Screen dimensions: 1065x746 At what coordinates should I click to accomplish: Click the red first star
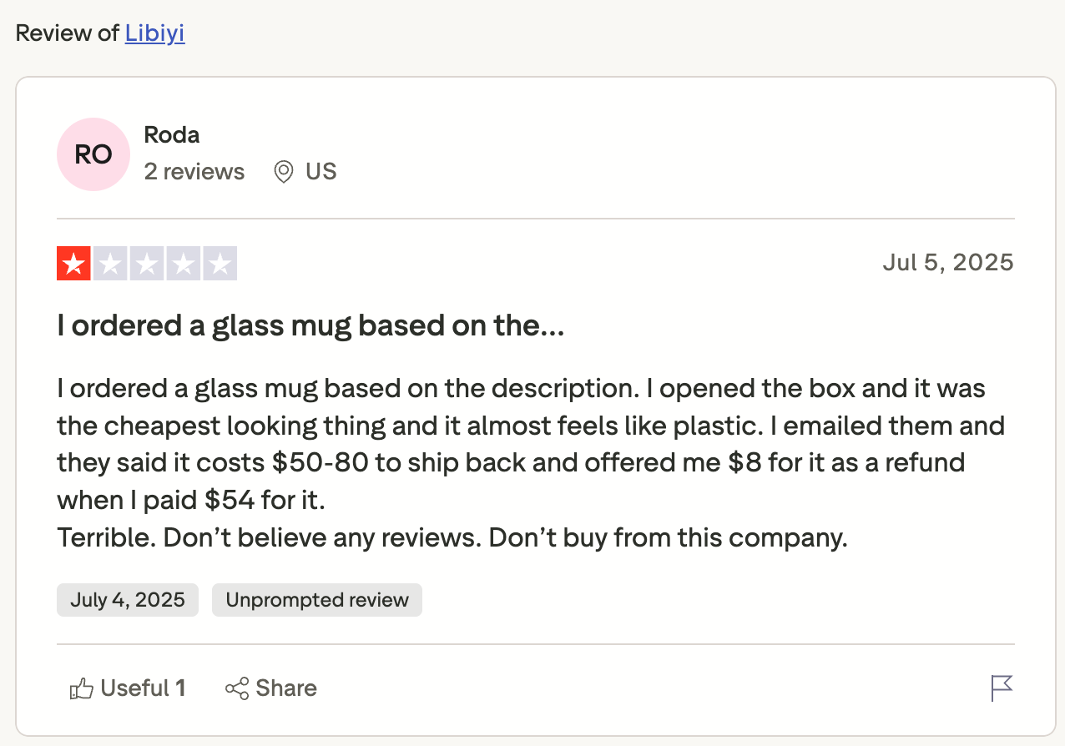pos(73,264)
